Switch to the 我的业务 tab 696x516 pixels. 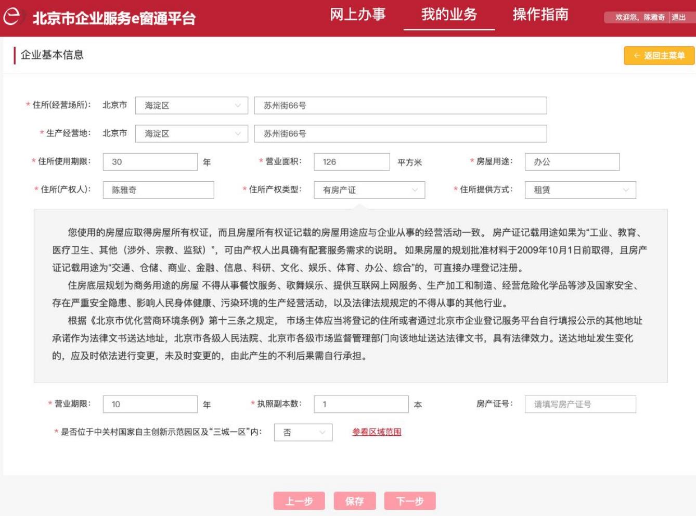(449, 15)
